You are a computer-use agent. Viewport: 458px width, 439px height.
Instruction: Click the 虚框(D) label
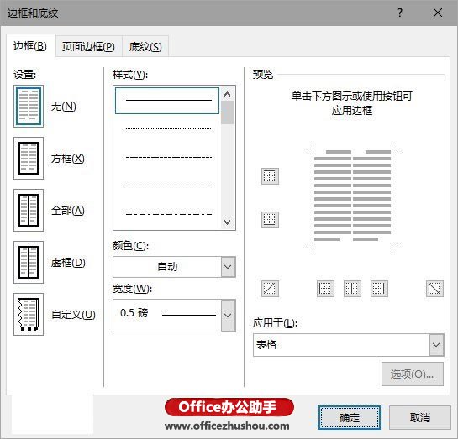[68, 263]
